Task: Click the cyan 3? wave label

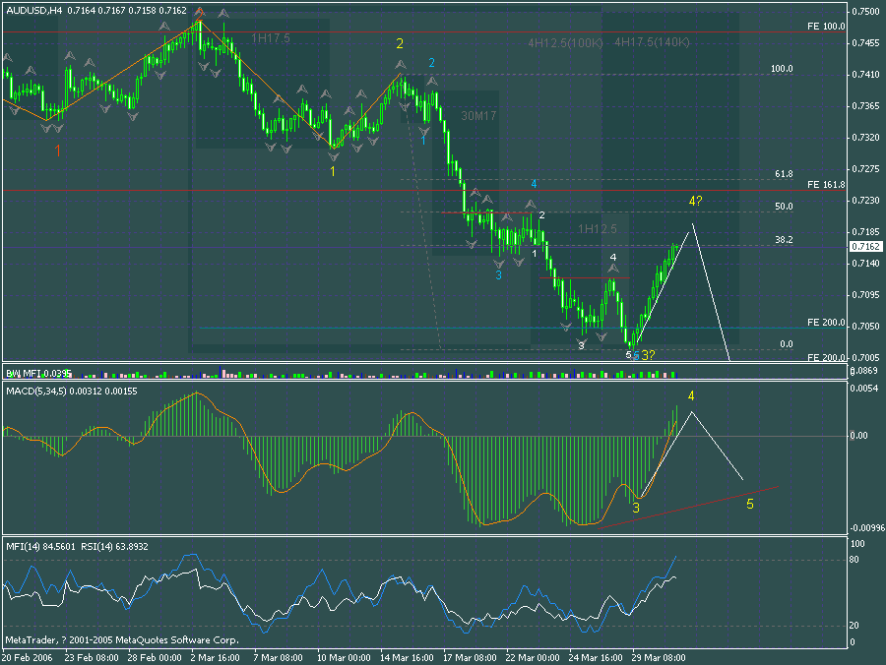Action: coord(646,354)
